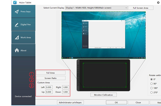This screenshot has height=106, width=161.
Task: Select the 270° rotation option
Action: pos(152,93)
